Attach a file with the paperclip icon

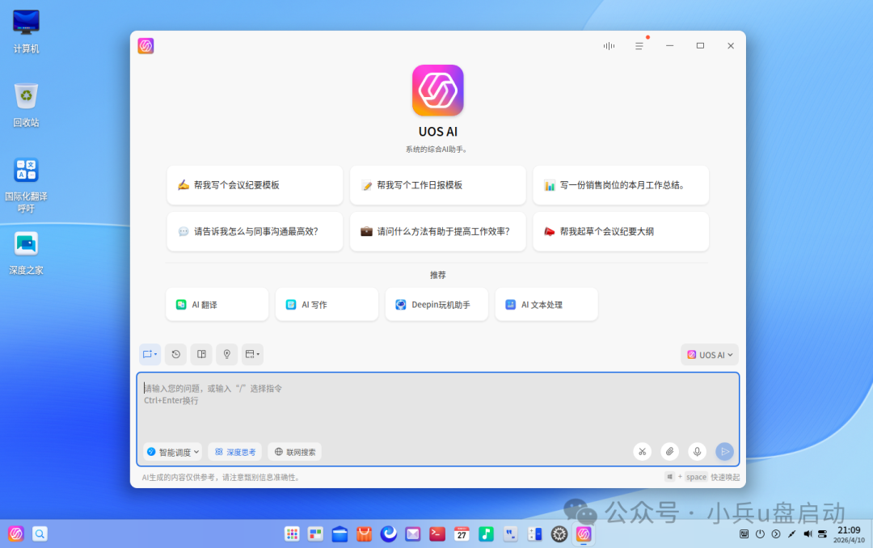[x=669, y=451]
